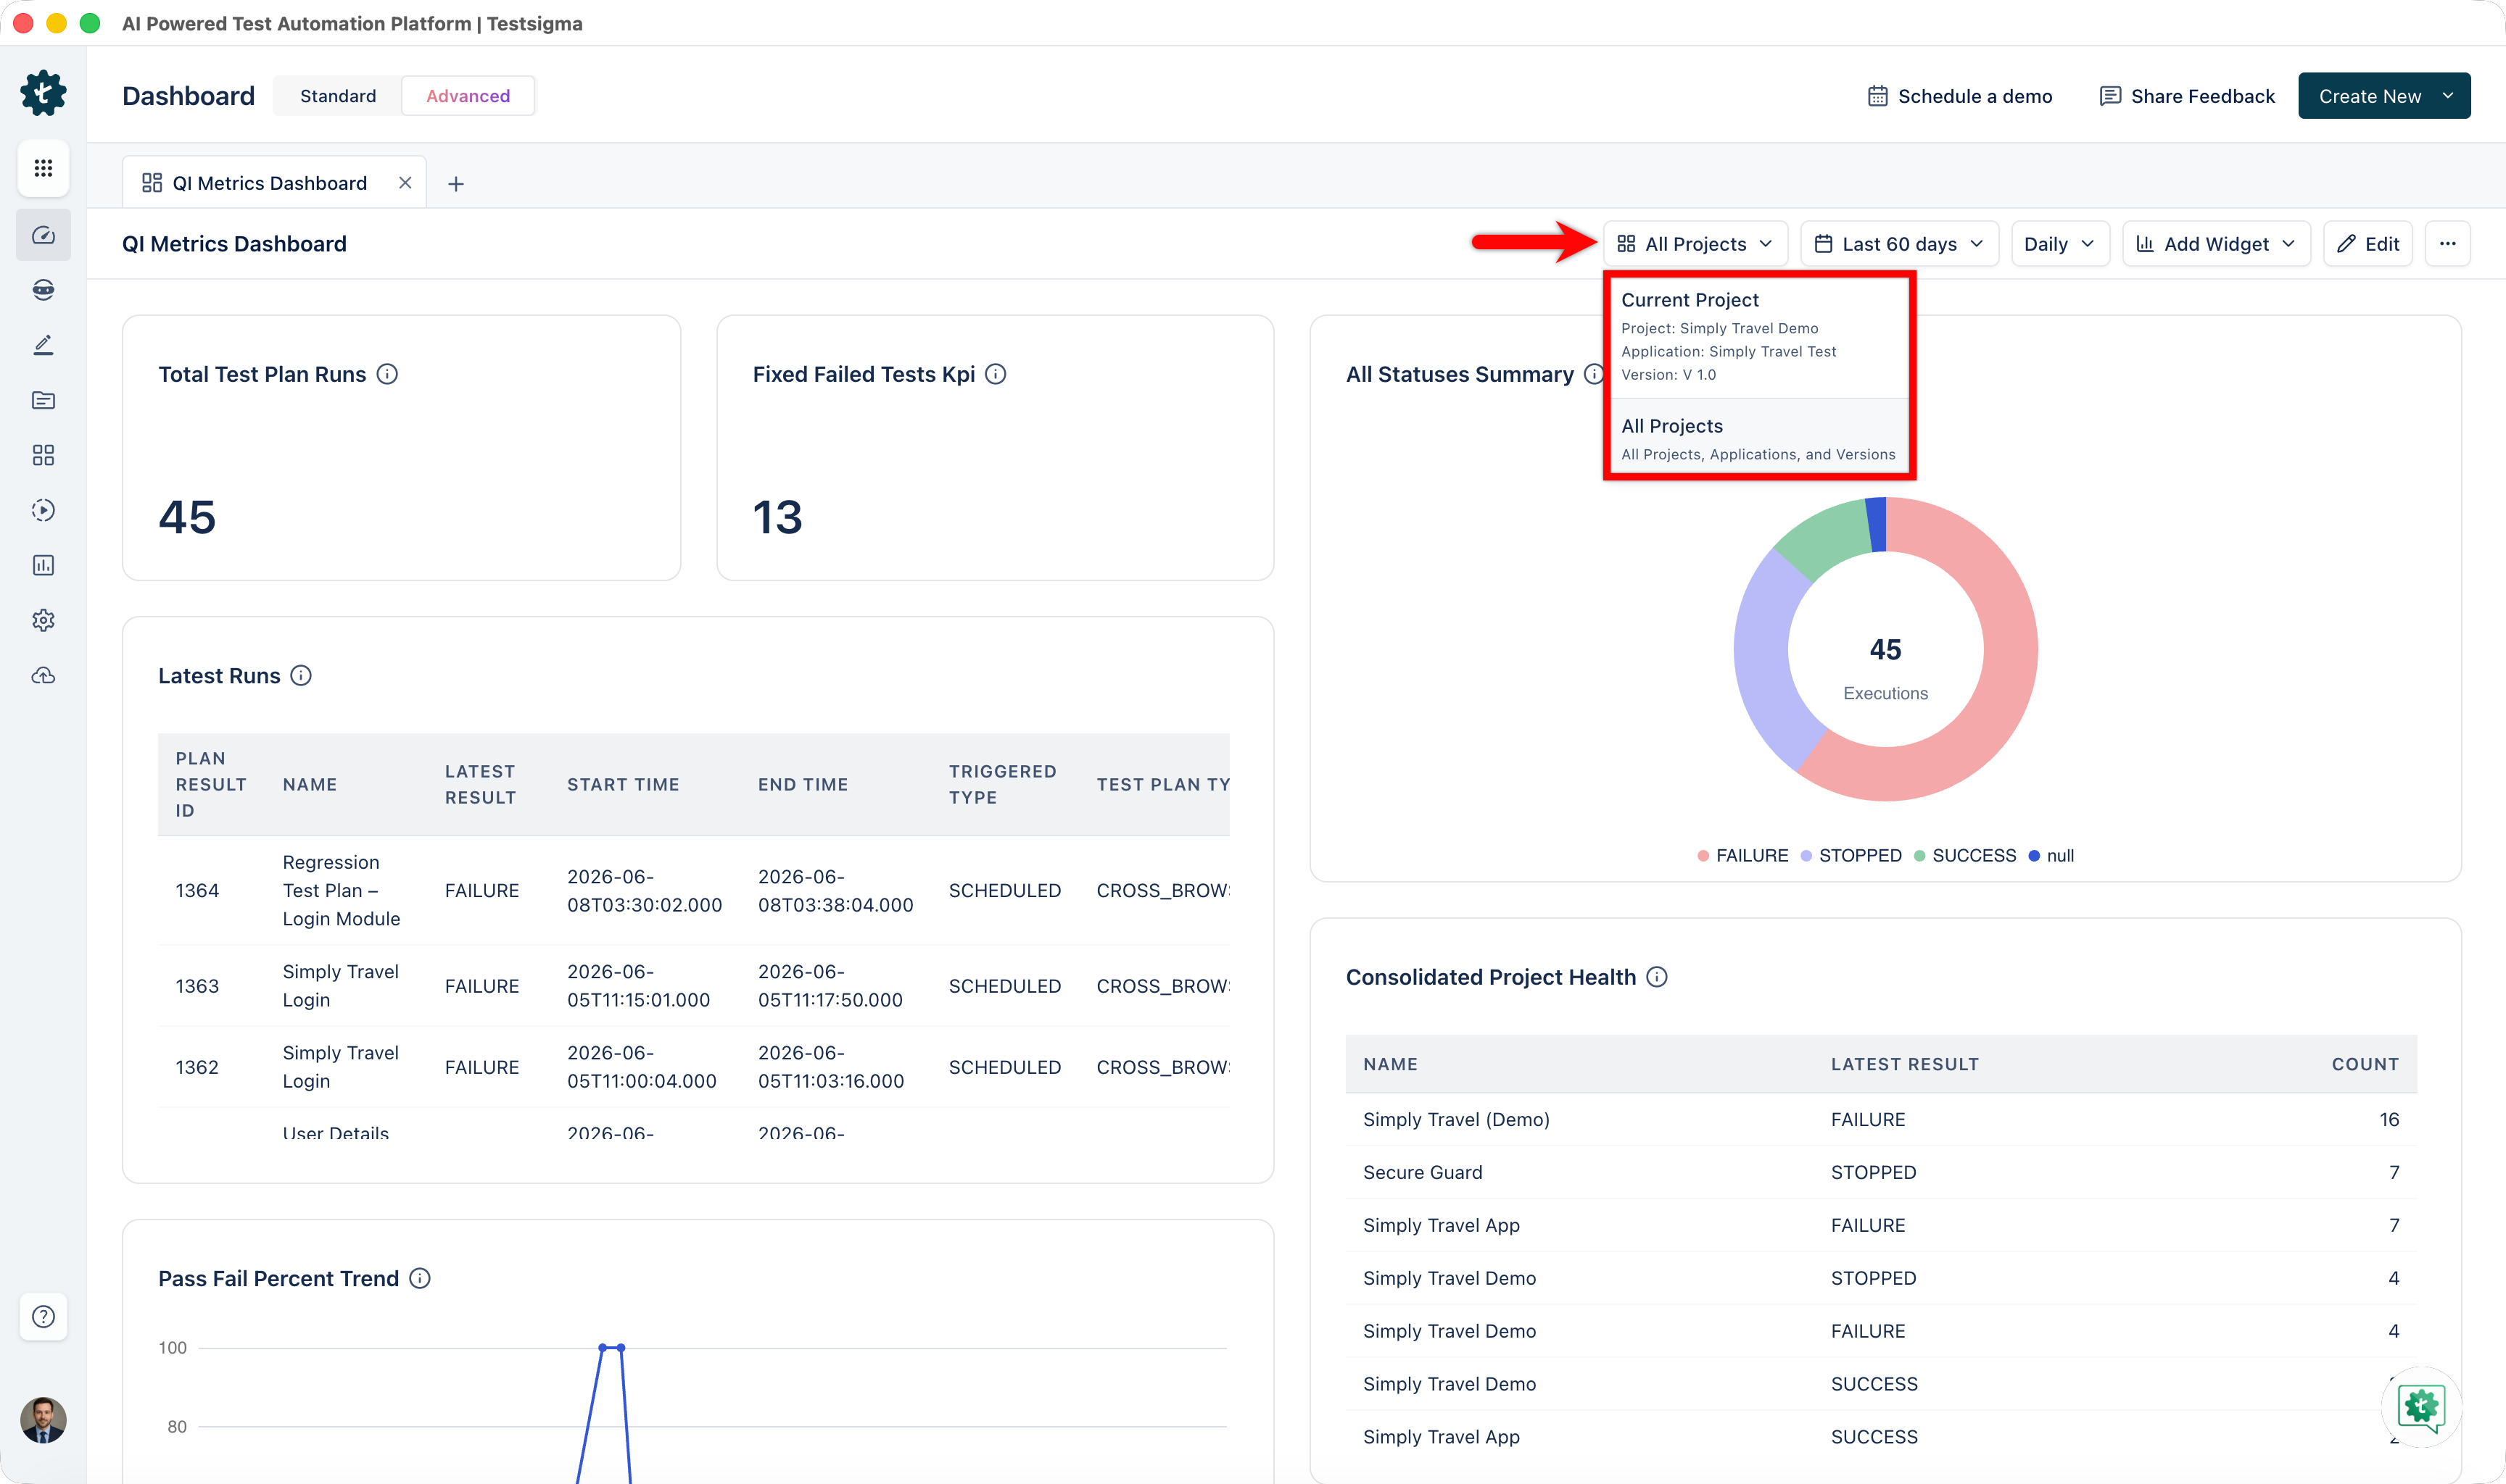
Task: Toggle the STOPPED legend item
Action: (x=1850, y=855)
